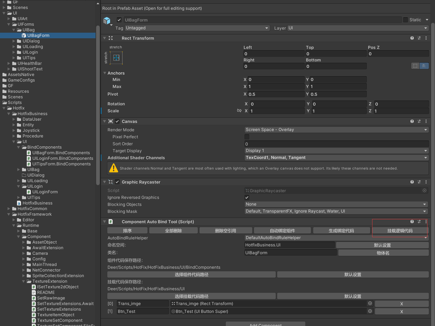Click the 删除空引用 button
Screen dimensions: 435x326
pyautogui.click(x=226, y=230)
